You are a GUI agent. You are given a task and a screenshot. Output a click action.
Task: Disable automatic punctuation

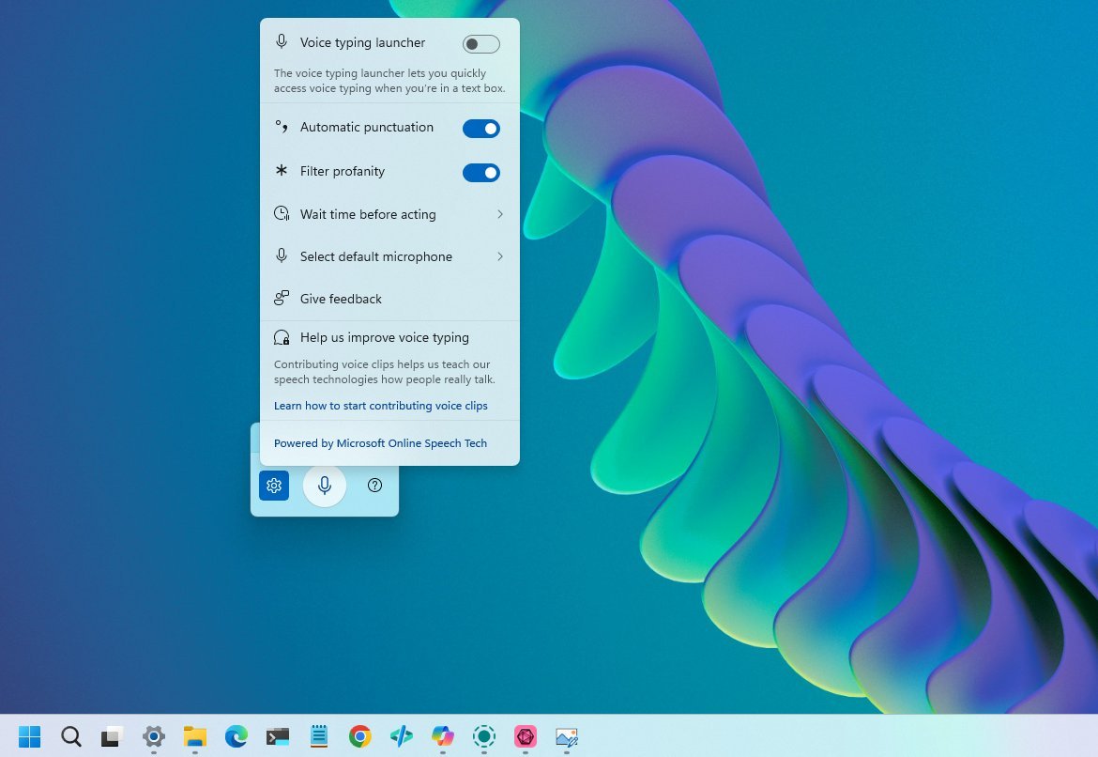(x=481, y=128)
